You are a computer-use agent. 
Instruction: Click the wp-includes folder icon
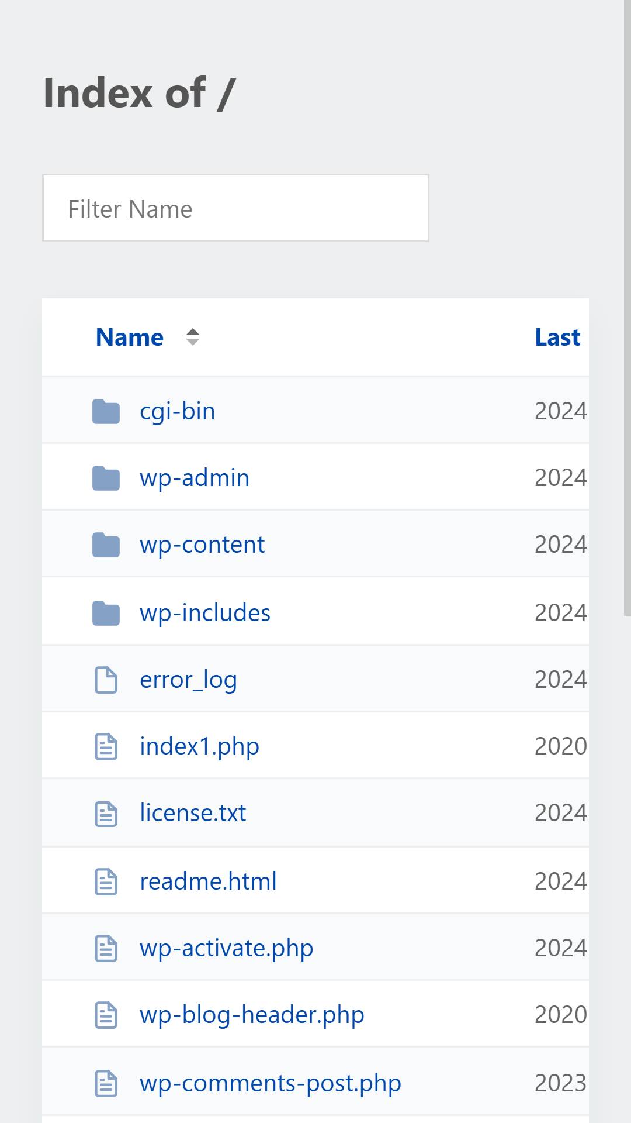point(106,613)
